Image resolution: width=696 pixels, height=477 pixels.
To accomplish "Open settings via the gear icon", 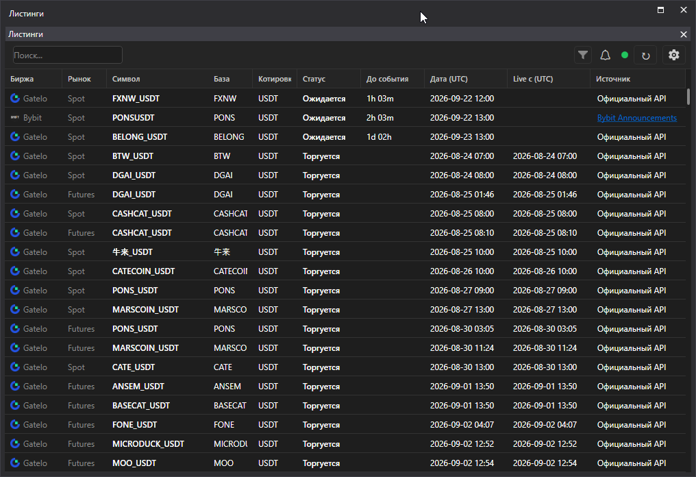I will tap(674, 55).
